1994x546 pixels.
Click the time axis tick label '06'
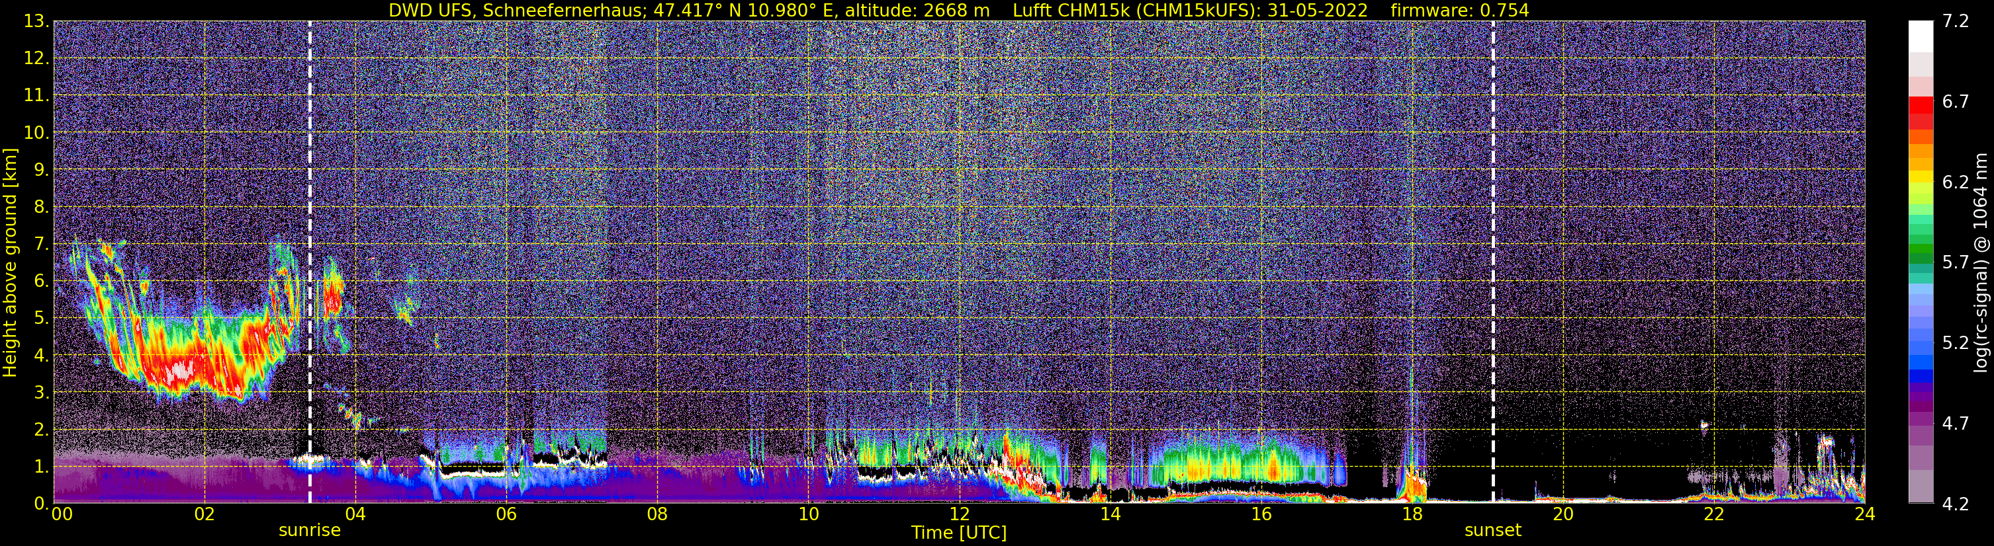(x=506, y=514)
